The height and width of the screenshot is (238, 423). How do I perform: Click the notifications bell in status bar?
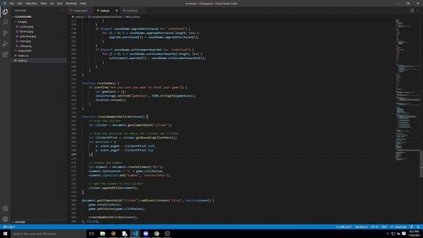point(418,227)
